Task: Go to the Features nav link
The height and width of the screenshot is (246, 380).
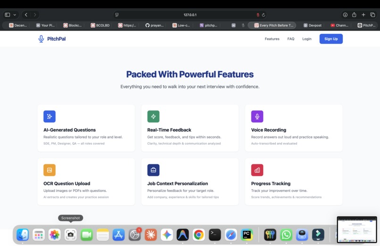Action: click(272, 39)
